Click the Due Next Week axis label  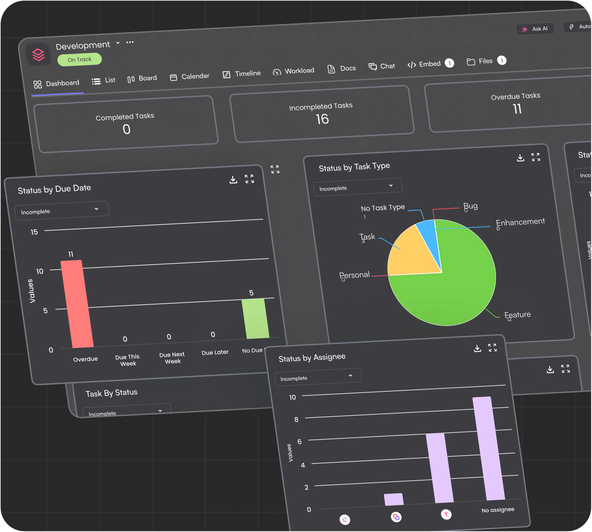coord(172,358)
